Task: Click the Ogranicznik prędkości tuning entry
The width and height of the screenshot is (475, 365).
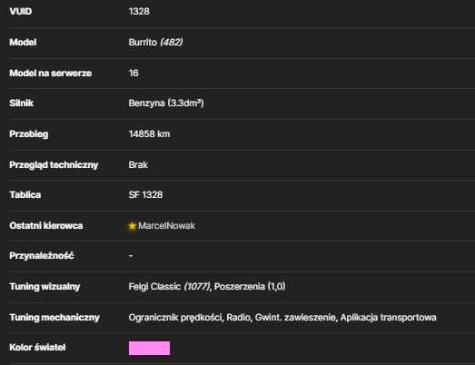Action: point(175,318)
